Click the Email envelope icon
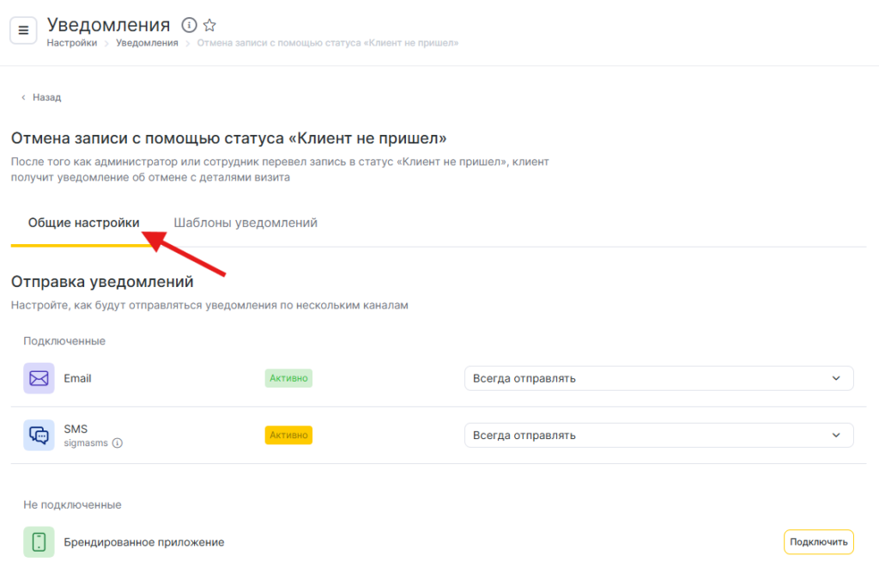The image size is (879, 574). coord(39,378)
